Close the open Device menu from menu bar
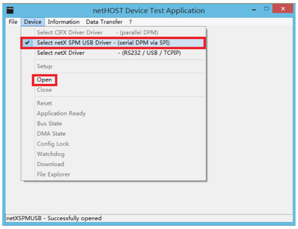This screenshot has height=229, width=298. tap(33, 22)
